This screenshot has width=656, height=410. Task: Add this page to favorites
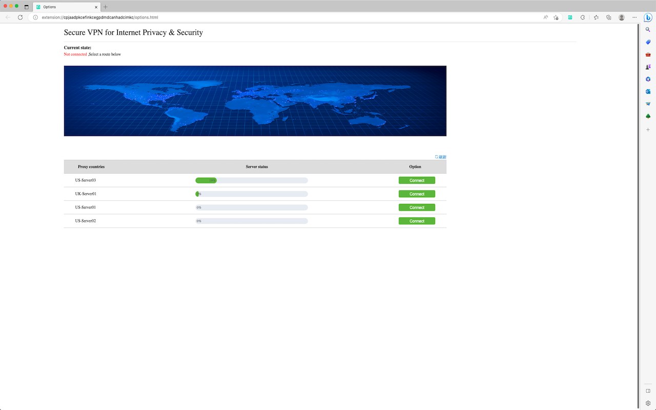pos(556,17)
